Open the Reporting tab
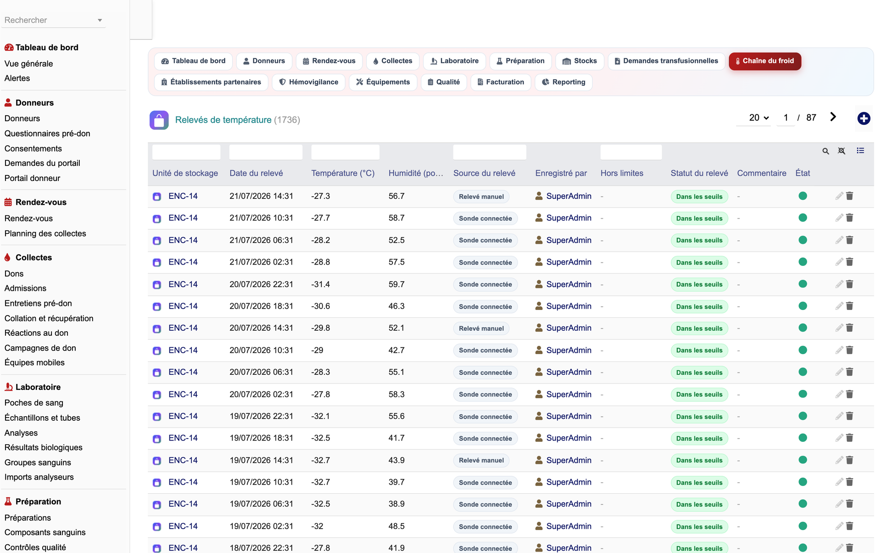Screen dimensions: 893x553 [x=564, y=82]
